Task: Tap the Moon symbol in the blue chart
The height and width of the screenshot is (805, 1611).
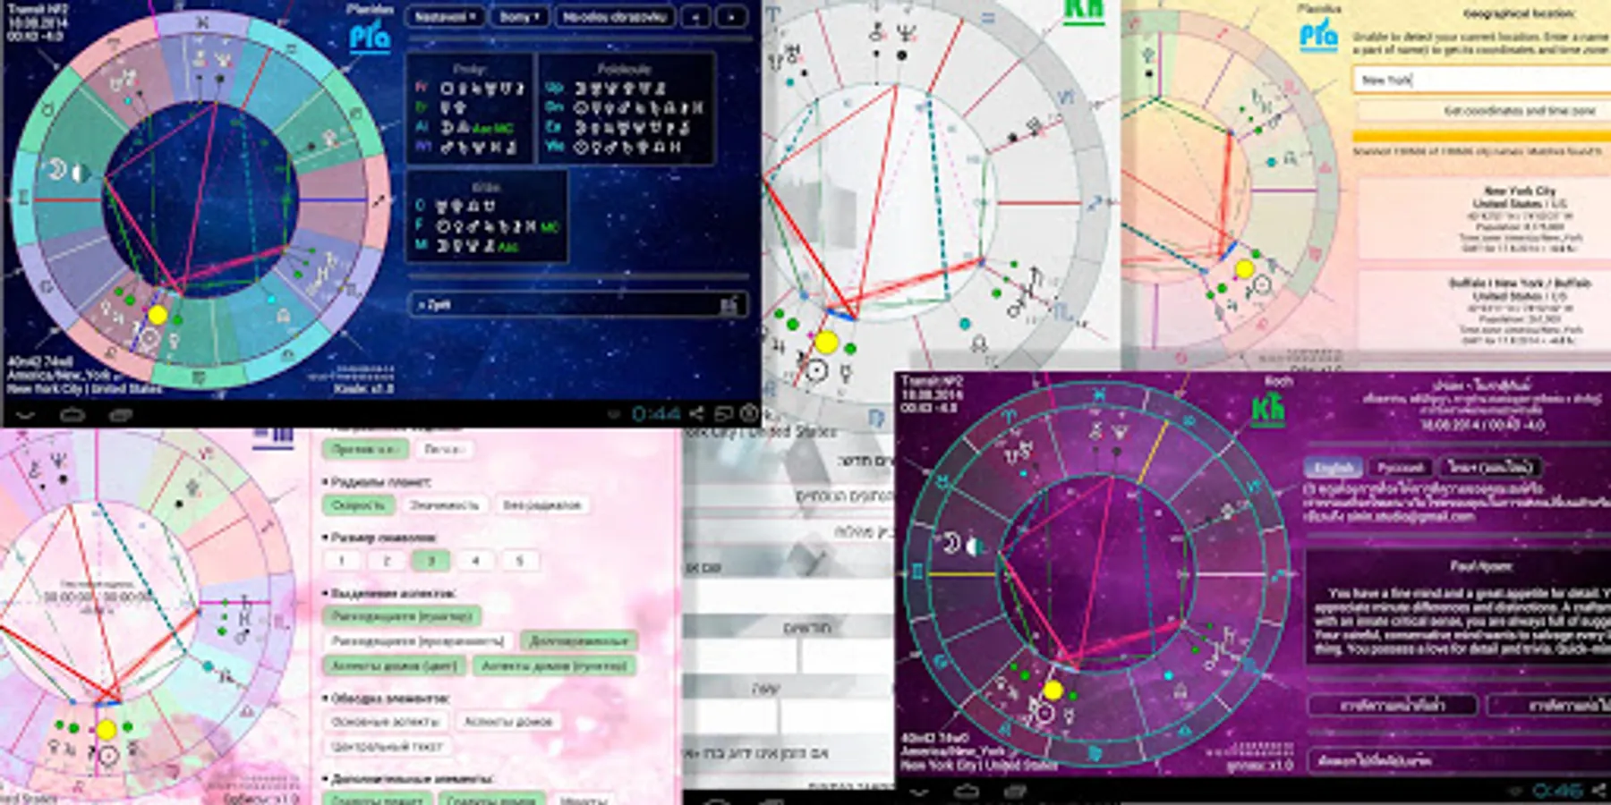Action: 56,169
